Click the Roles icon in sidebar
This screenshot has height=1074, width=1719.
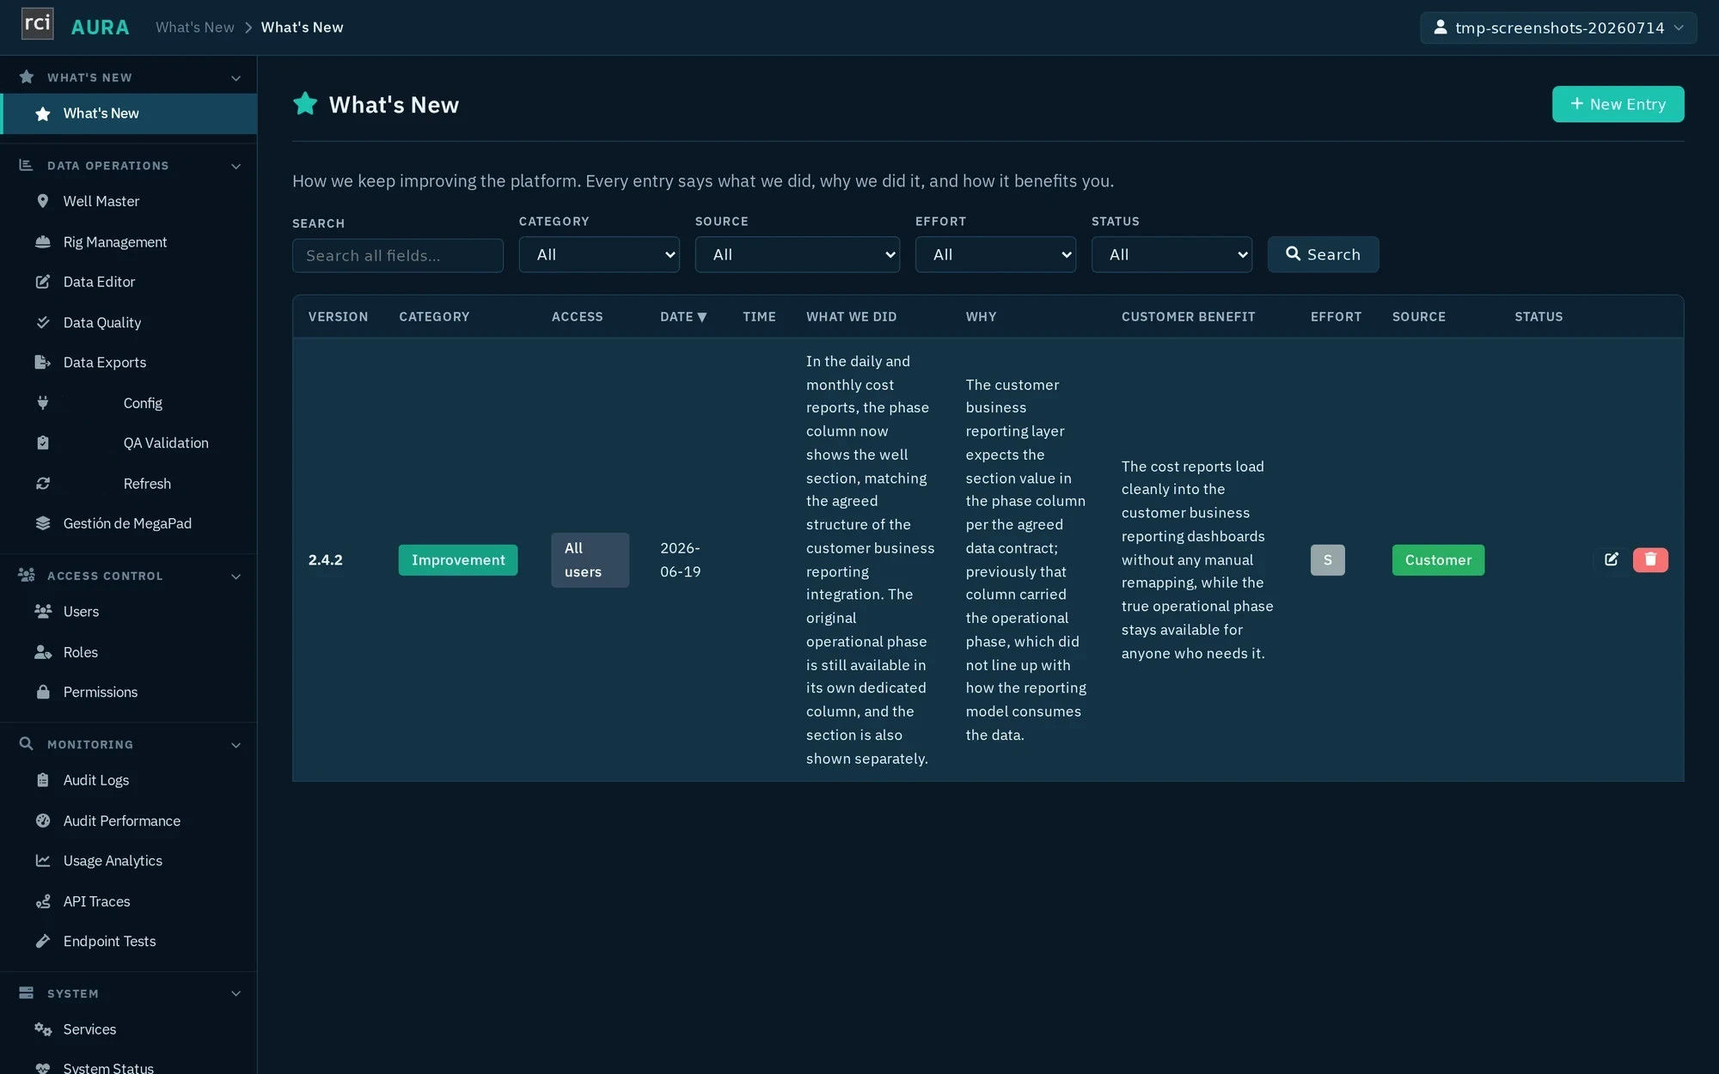tap(42, 652)
